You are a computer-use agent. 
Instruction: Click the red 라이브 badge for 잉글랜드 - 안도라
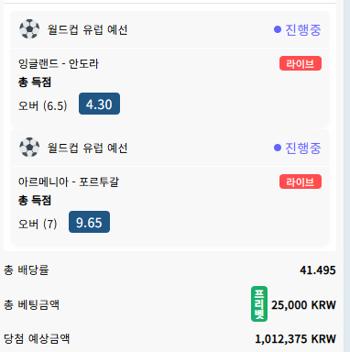pyautogui.click(x=301, y=63)
